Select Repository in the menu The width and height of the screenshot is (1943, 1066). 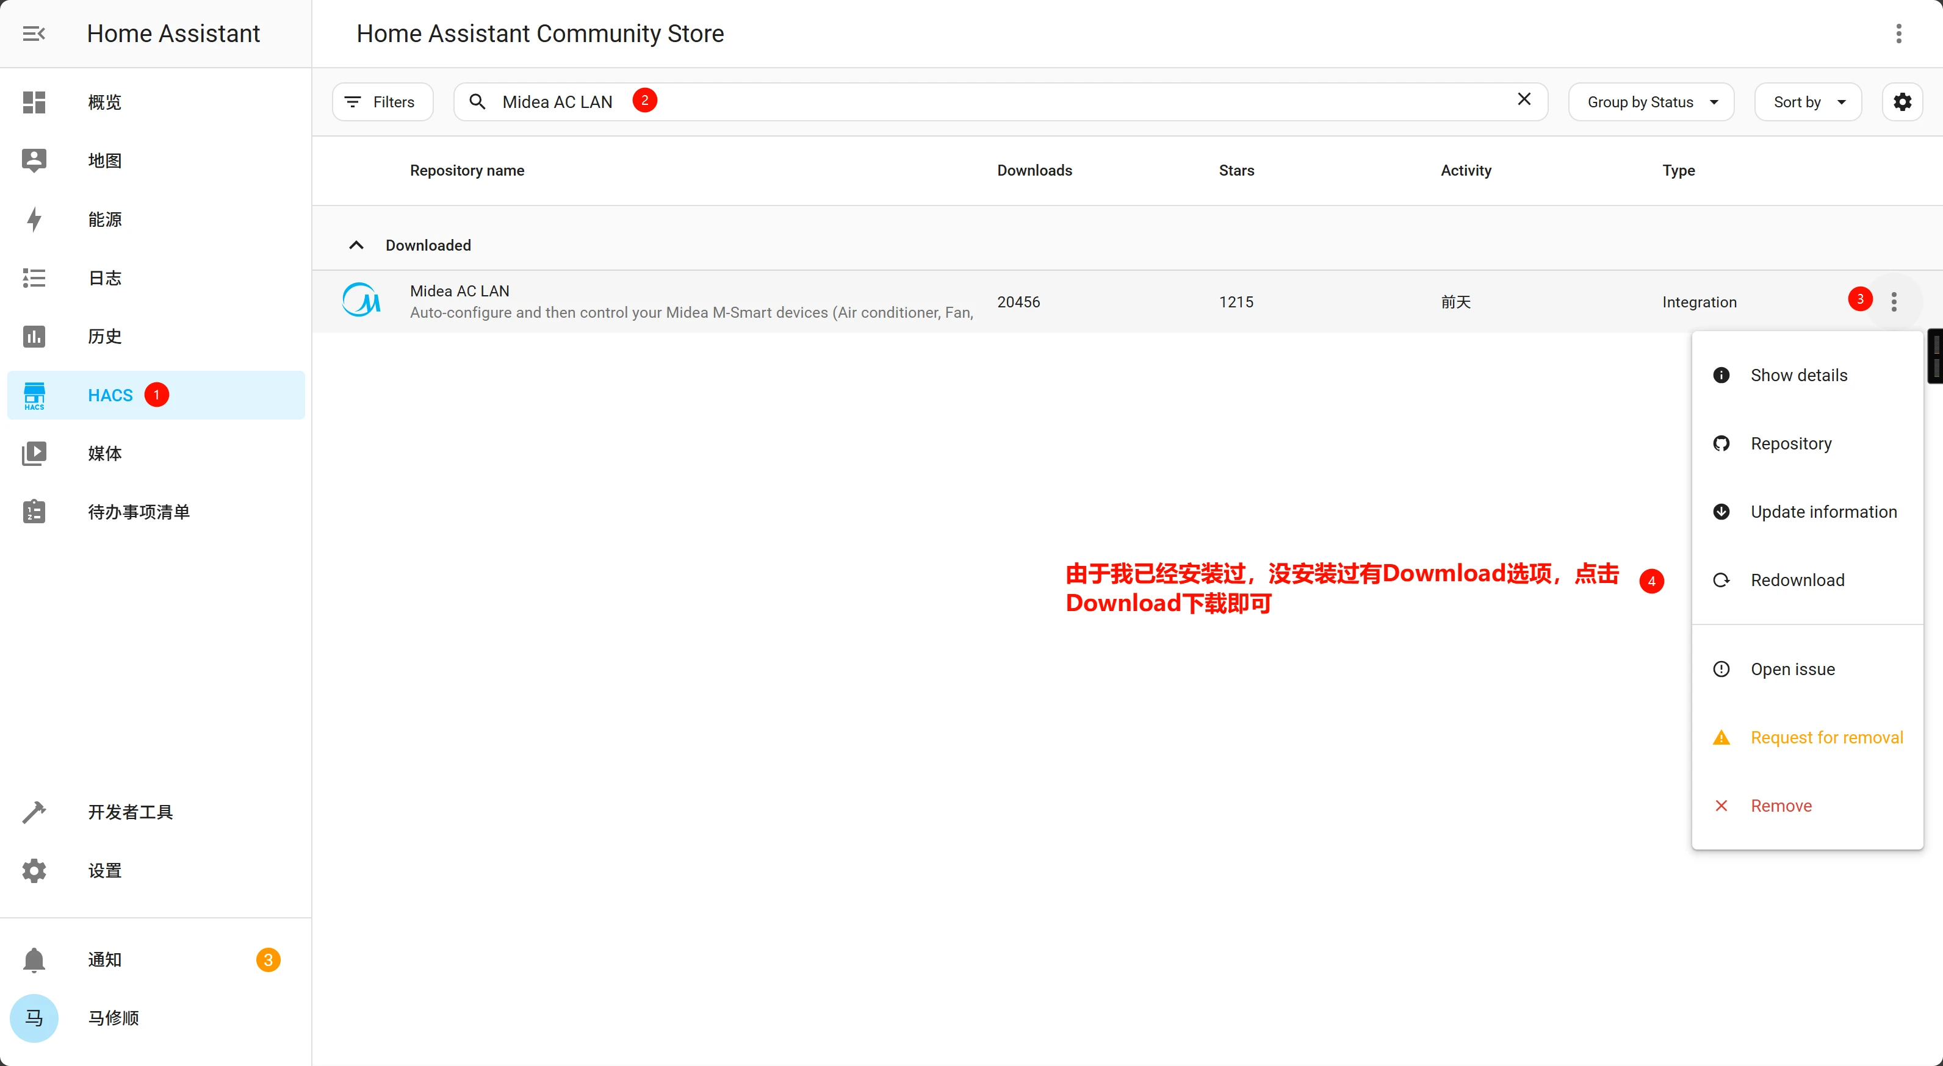[x=1808, y=443]
